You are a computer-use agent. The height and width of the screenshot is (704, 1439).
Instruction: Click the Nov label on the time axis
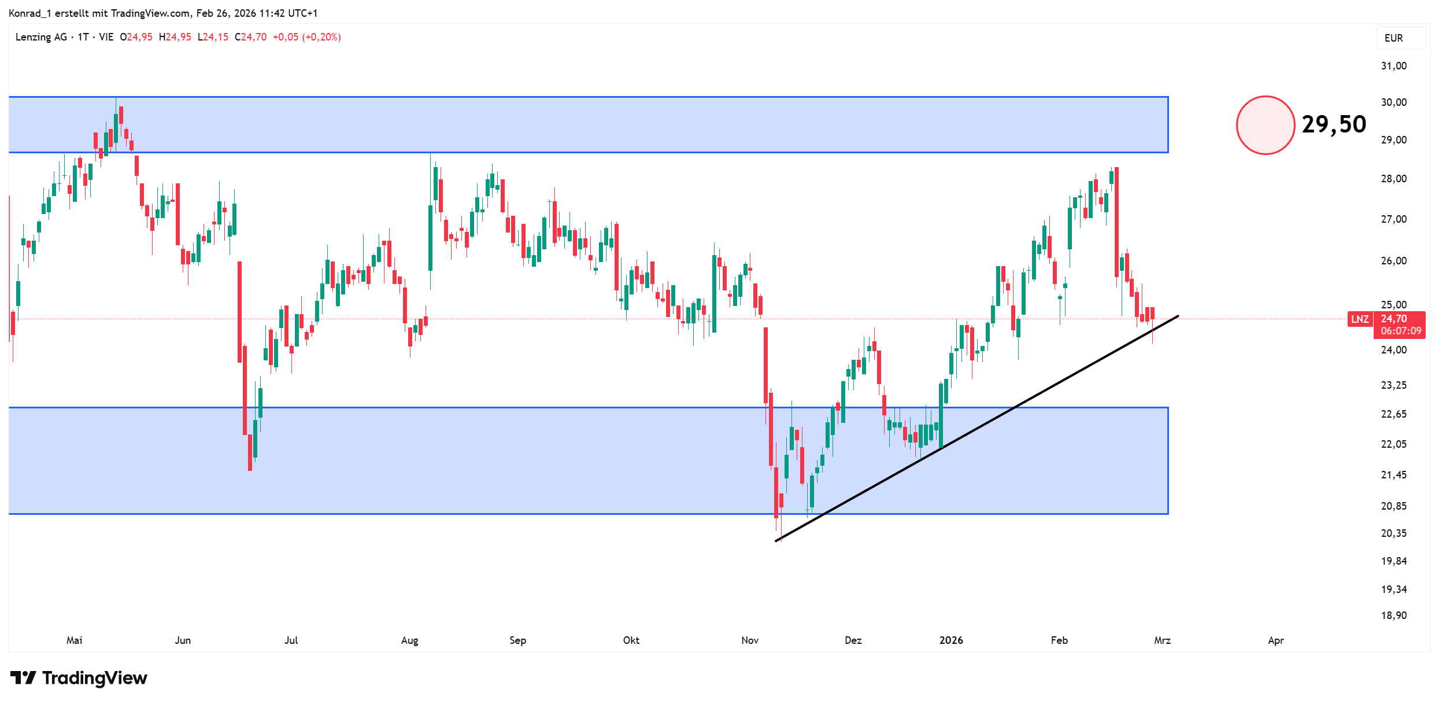[x=750, y=640]
